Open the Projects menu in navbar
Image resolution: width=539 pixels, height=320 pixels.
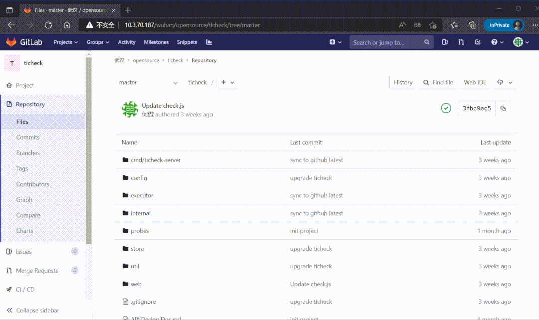66,42
